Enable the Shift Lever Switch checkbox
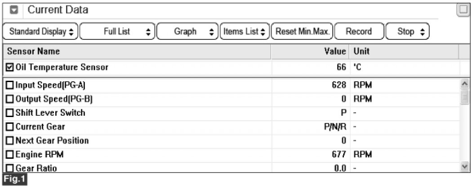The image size is (472, 187). (x=9, y=113)
